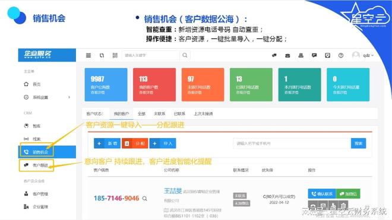
Task: Go to 首页 in the sidebar
Action: [x=36, y=84]
